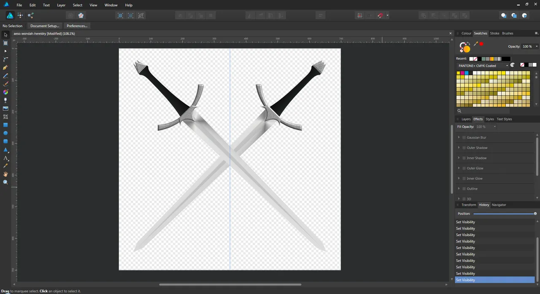
Task: Enable the Gaussian Blur effect checkbox
Action: pyautogui.click(x=464, y=137)
